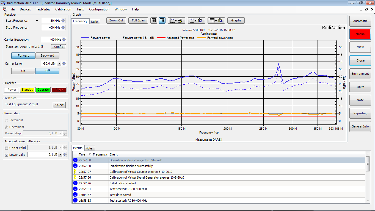375x211 pixels.
Task: Select the Decrement radio button
Action: pos(7,127)
